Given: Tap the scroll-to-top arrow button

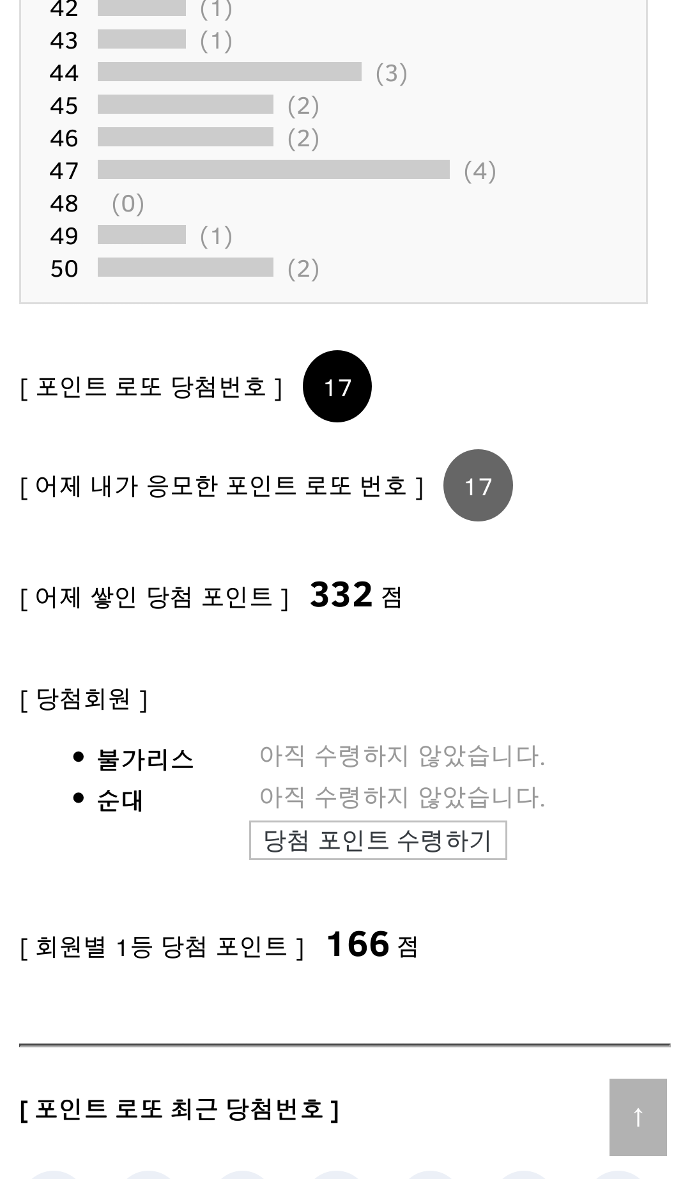Looking at the screenshot, I should point(638,1117).
